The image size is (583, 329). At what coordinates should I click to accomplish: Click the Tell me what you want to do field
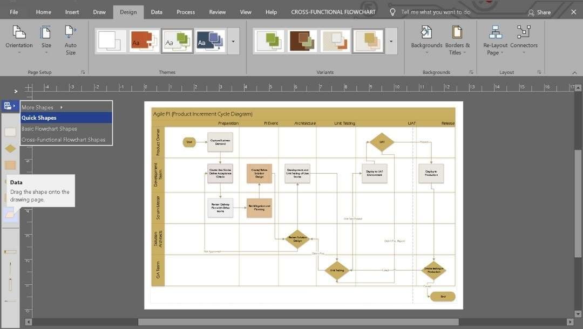(x=437, y=11)
